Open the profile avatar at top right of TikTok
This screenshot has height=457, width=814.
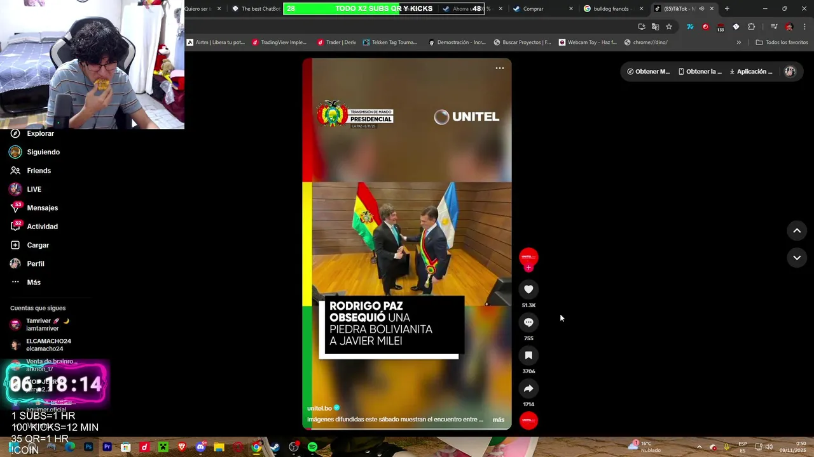click(790, 72)
